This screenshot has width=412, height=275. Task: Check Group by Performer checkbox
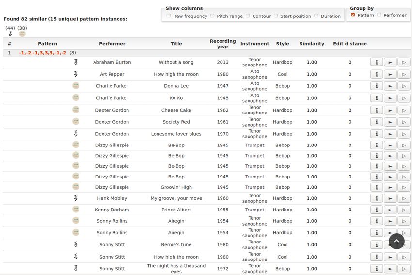379,15
